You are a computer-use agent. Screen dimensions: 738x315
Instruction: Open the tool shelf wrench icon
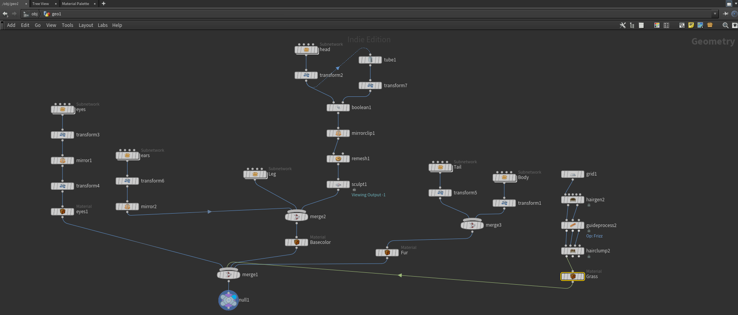[622, 25]
